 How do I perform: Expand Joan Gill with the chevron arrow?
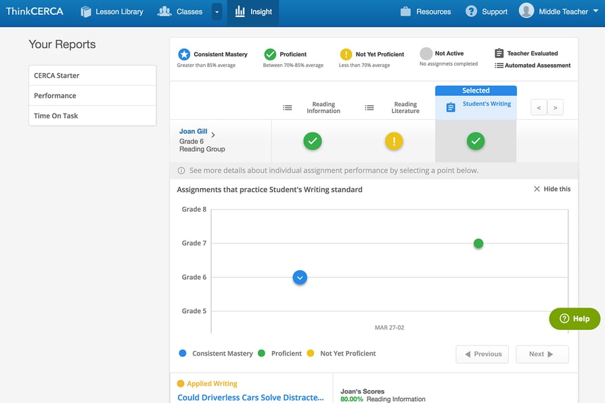(213, 135)
